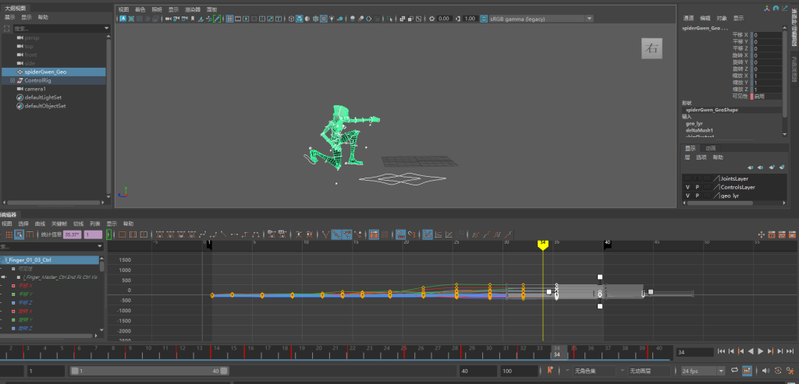The height and width of the screenshot is (384, 799).
Task: Open viewport 面板 menu
Action: pos(211,9)
